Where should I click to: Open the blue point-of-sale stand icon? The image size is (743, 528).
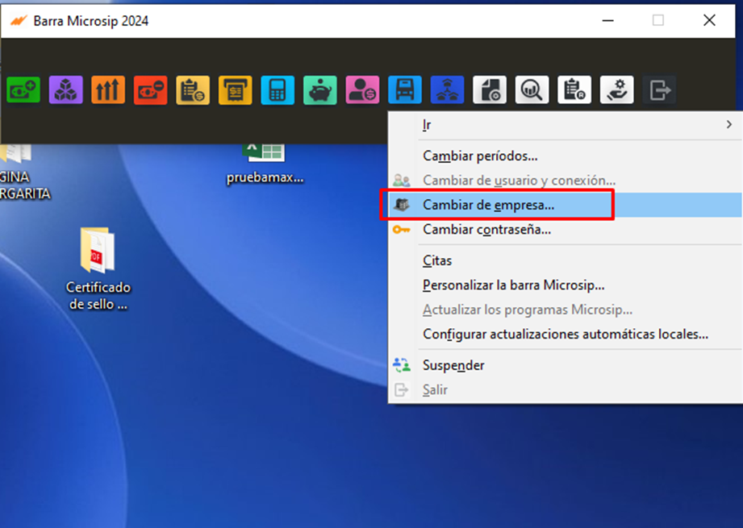(x=405, y=89)
